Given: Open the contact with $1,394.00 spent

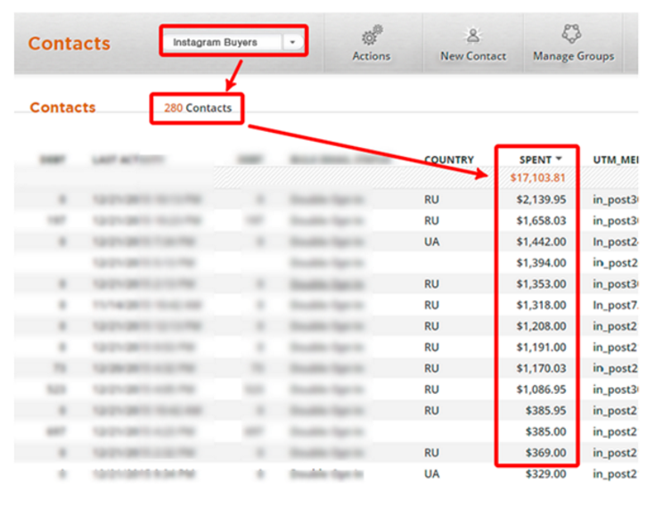Looking at the screenshot, I should 541,263.
